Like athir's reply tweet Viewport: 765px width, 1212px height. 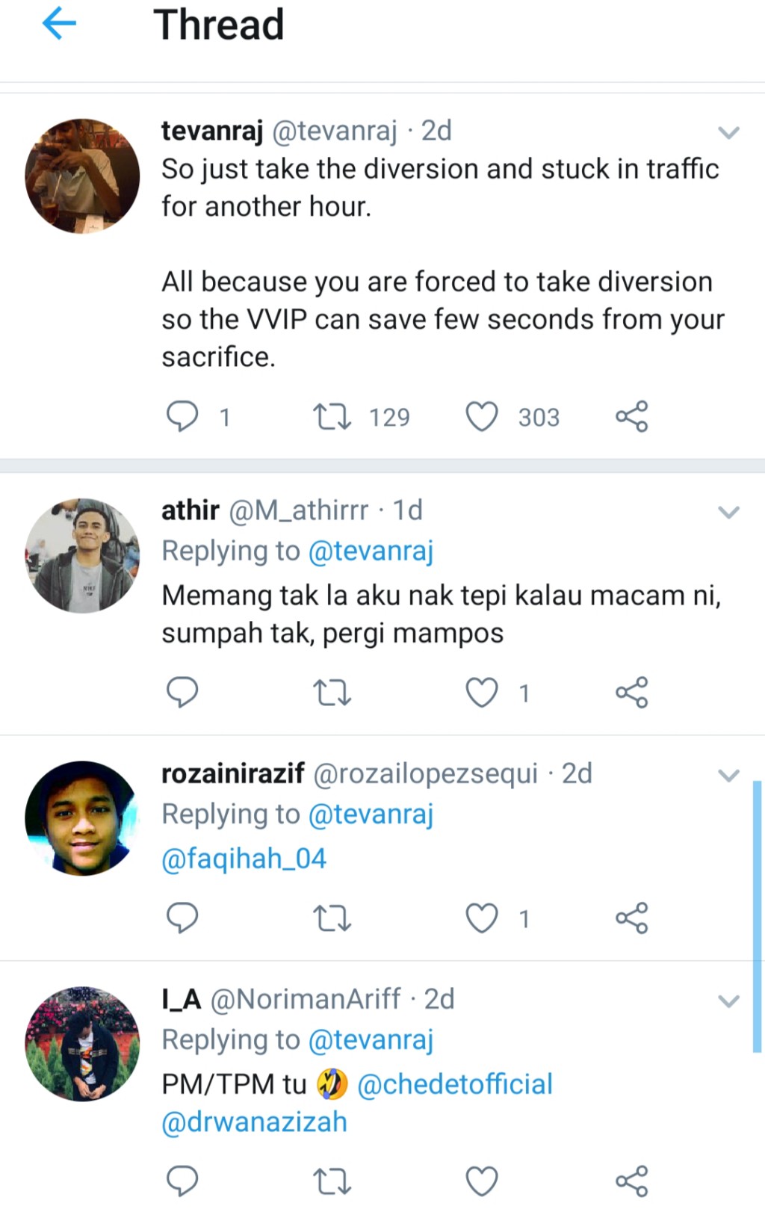coord(482,693)
